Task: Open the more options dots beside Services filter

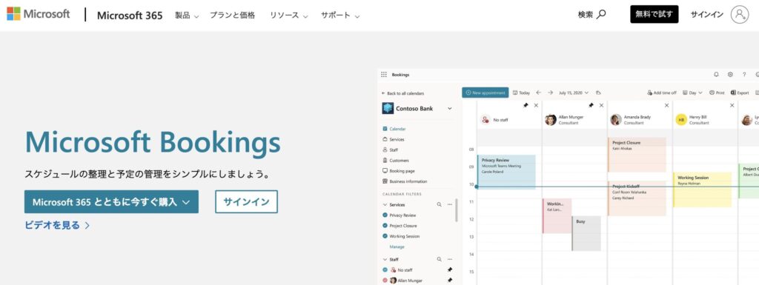Action: tap(450, 204)
